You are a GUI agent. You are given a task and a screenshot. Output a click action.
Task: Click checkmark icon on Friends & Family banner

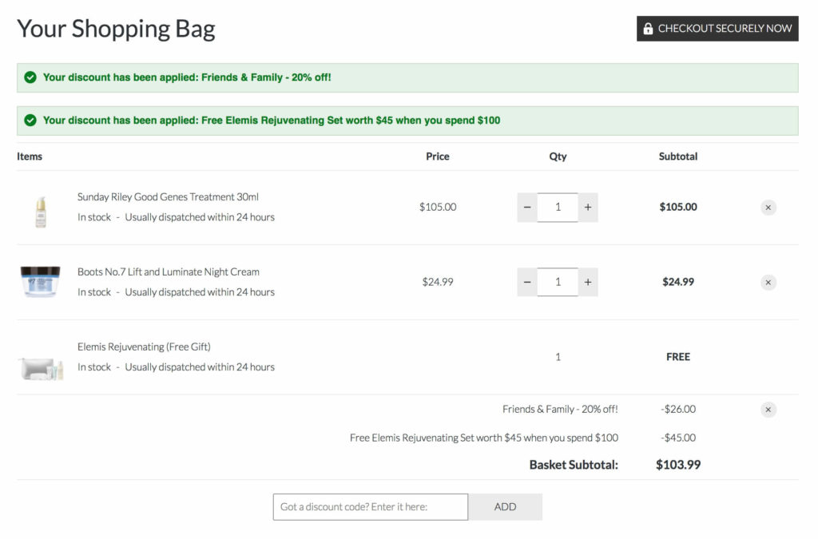(30, 77)
